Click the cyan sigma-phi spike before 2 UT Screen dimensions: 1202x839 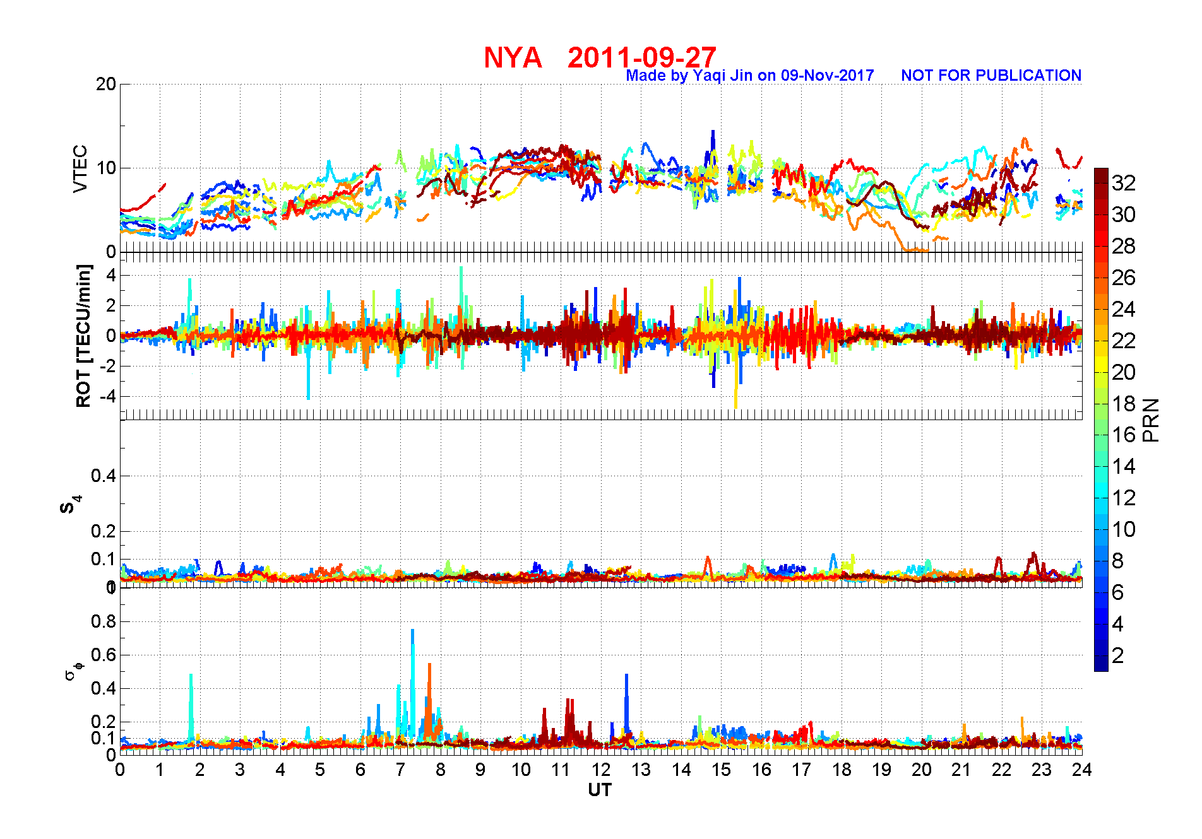coord(191,707)
